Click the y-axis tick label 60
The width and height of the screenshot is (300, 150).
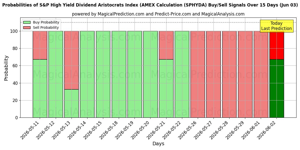tap(15, 66)
